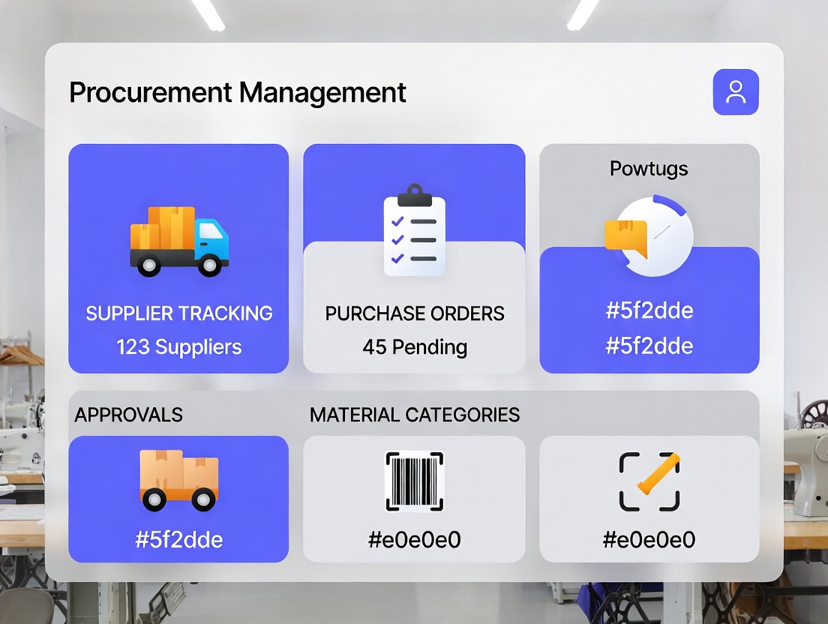The width and height of the screenshot is (828, 624).
Task: Click the 45 Pending count
Action: tap(414, 347)
